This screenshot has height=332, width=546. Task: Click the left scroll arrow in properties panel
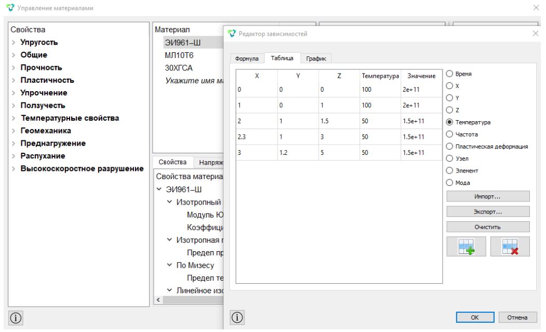[158, 300]
